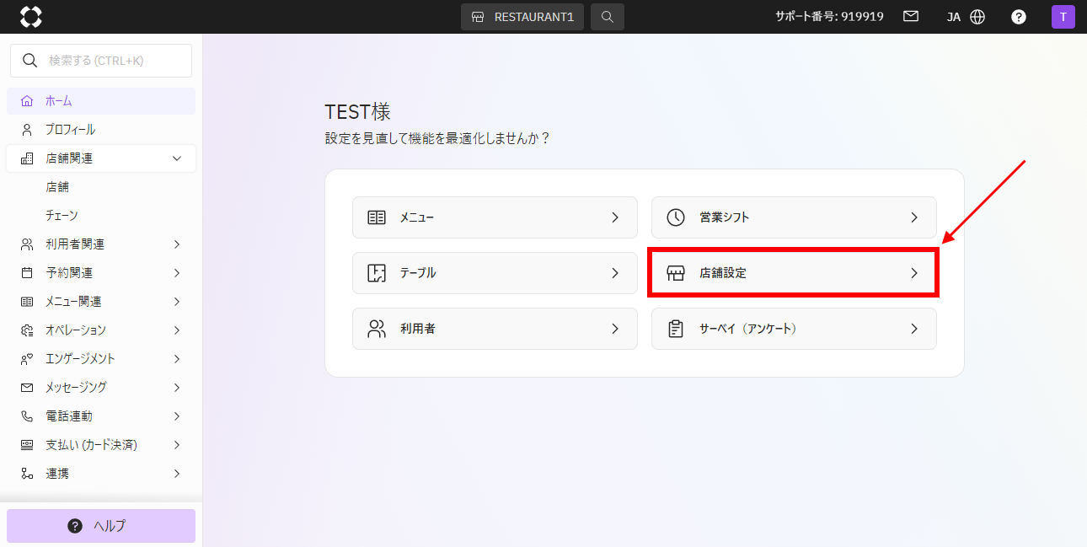1087x547 pixels.
Task: Click the mail envelope icon in top bar
Action: [911, 17]
